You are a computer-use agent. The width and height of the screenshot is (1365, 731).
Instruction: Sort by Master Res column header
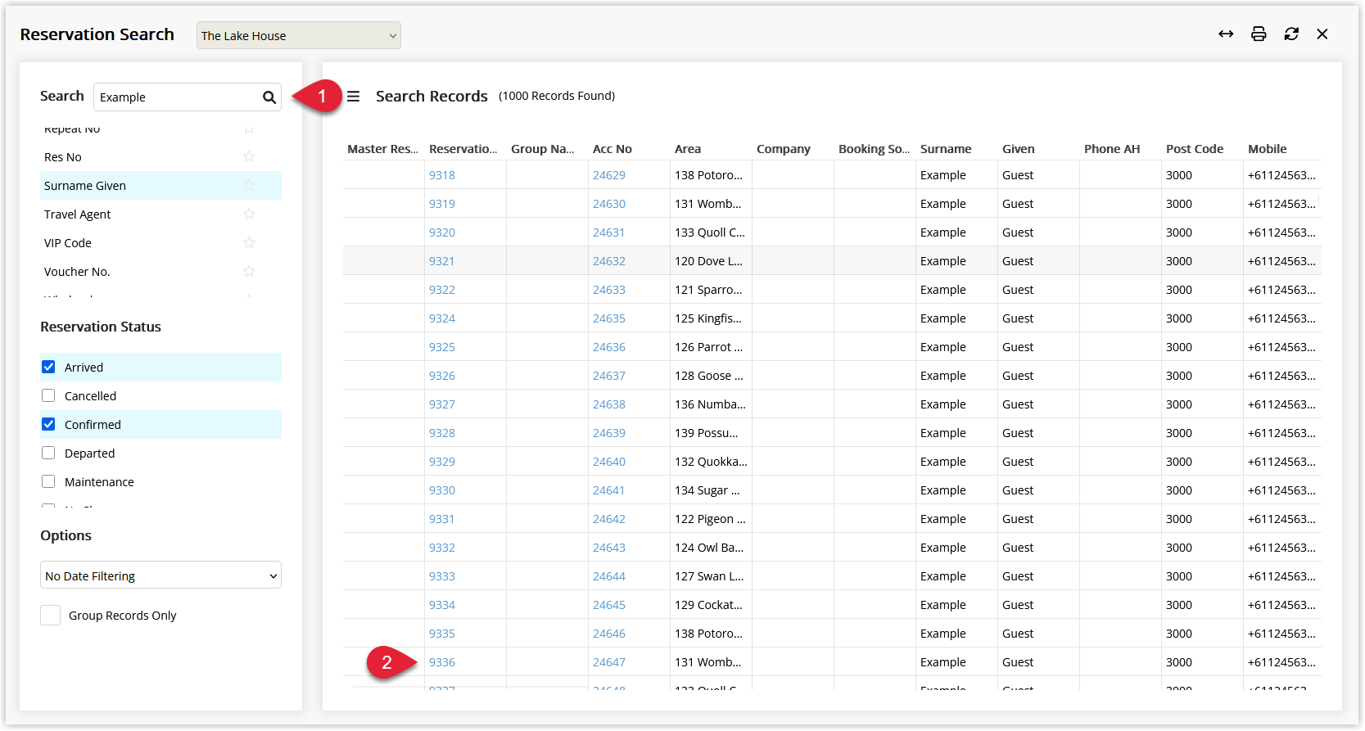click(x=382, y=149)
